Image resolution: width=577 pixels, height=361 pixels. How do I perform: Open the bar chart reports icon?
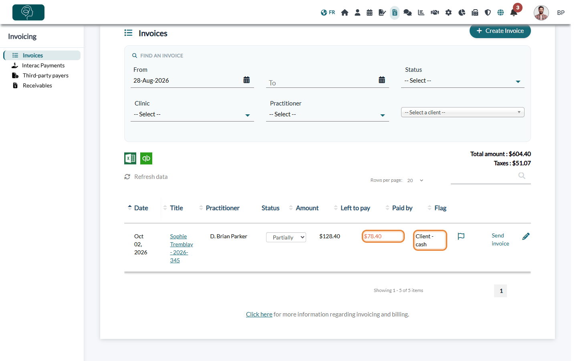pos(421,12)
